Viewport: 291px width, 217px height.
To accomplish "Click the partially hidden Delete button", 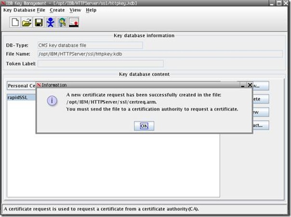I will 261,99.
